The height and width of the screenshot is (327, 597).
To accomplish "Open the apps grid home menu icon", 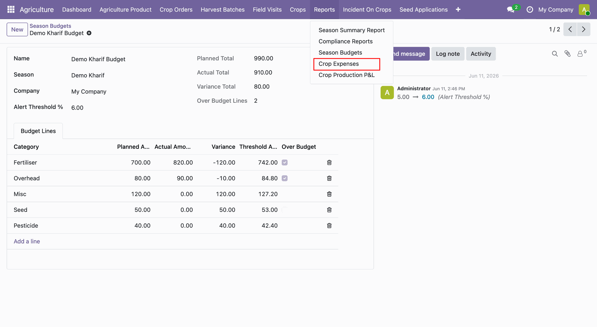I will (11, 9).
